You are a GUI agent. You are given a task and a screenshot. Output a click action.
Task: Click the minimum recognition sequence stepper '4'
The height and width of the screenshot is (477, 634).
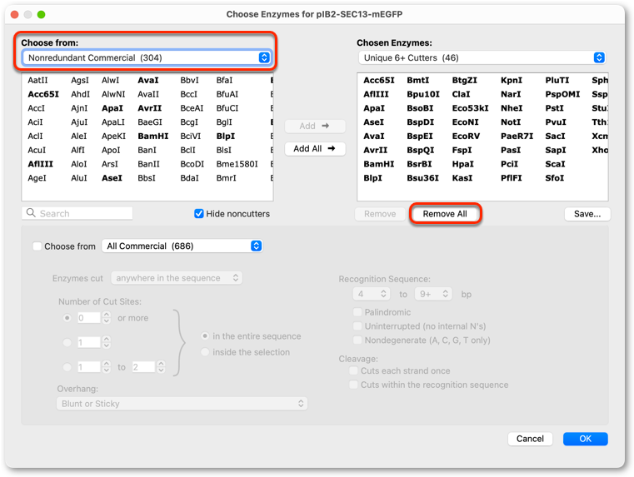click(372, 294)
